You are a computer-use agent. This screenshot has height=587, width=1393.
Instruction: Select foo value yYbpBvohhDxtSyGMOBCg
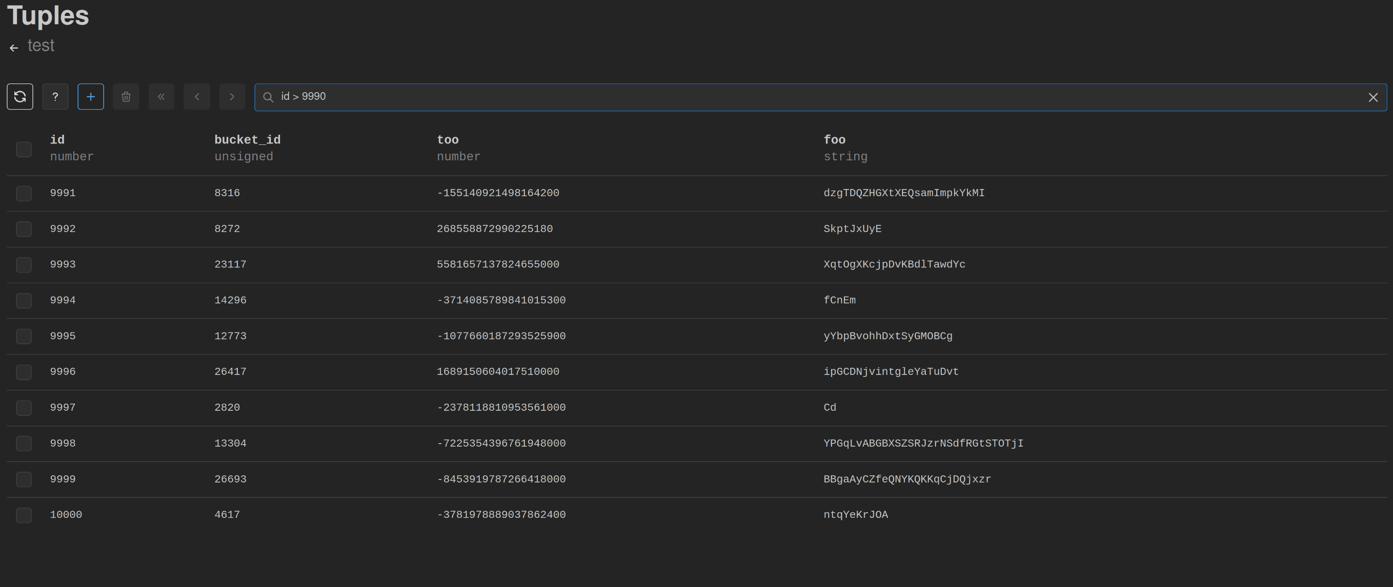[x=888, y=336]
